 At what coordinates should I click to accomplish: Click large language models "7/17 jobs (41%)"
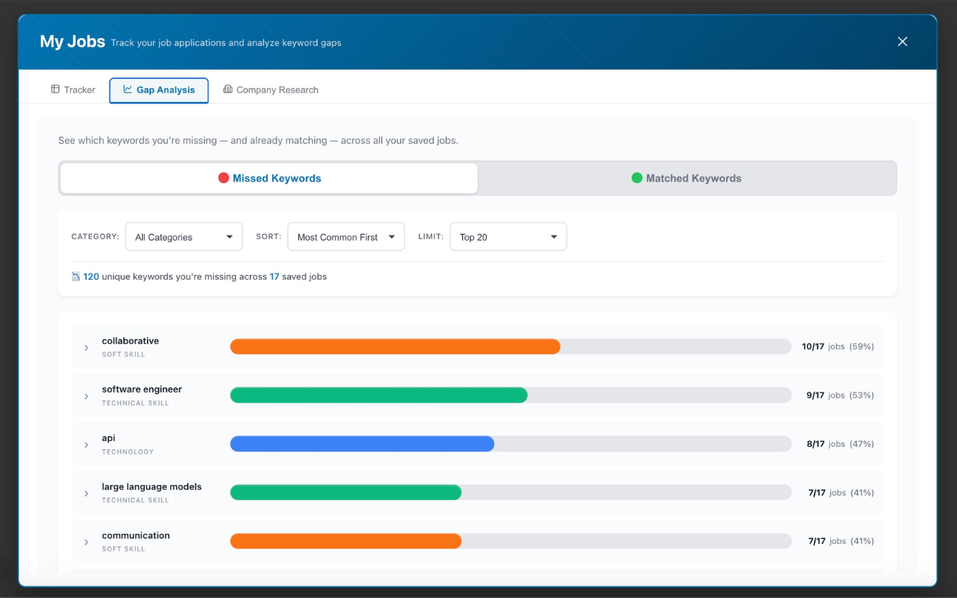841,492
